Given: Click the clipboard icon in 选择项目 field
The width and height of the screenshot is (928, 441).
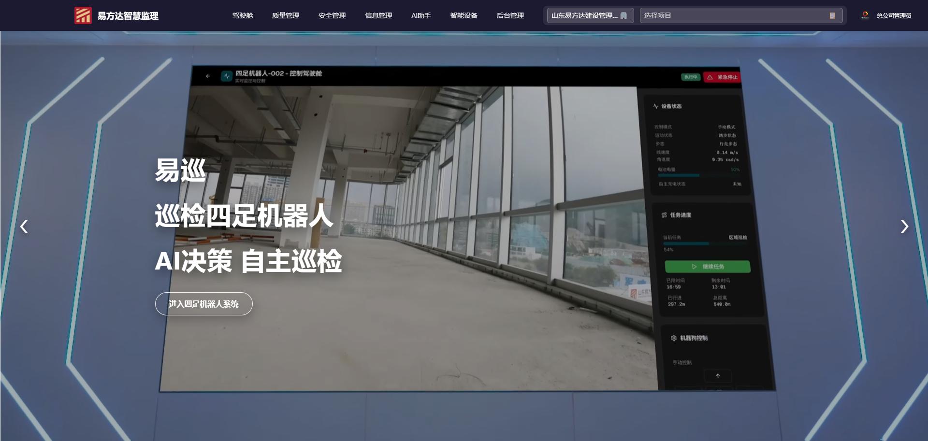Looking at the screenshot, I should (833, 15).
